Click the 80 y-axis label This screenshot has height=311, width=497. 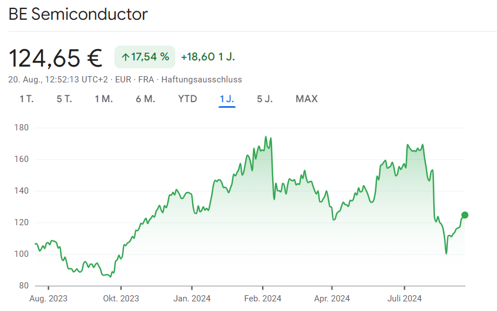pyautogui.click(x=24, y=286)
